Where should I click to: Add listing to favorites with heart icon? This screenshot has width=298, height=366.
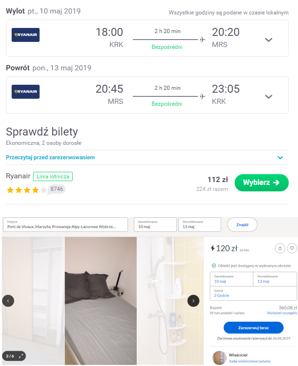point(292,248)
